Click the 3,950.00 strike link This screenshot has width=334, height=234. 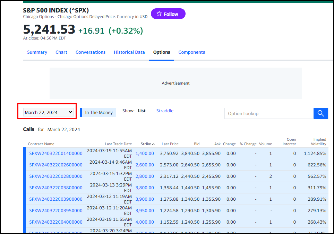click(x=145, y=210)
